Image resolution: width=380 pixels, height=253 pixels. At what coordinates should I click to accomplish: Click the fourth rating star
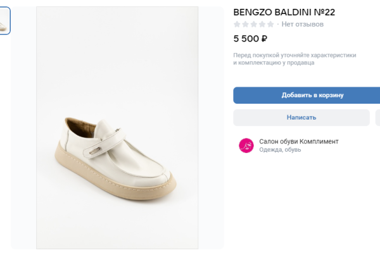click(262, 24)
